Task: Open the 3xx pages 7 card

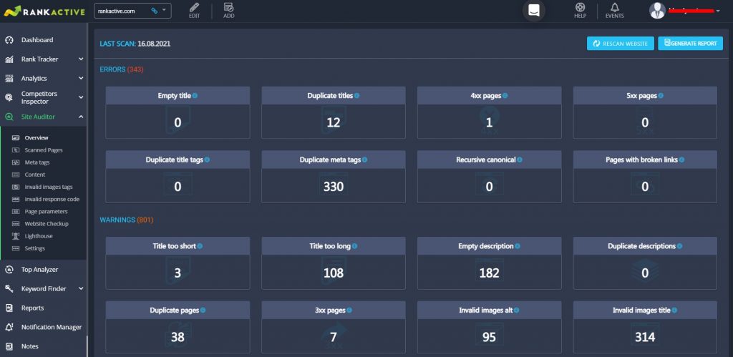Action: [334, 327]
